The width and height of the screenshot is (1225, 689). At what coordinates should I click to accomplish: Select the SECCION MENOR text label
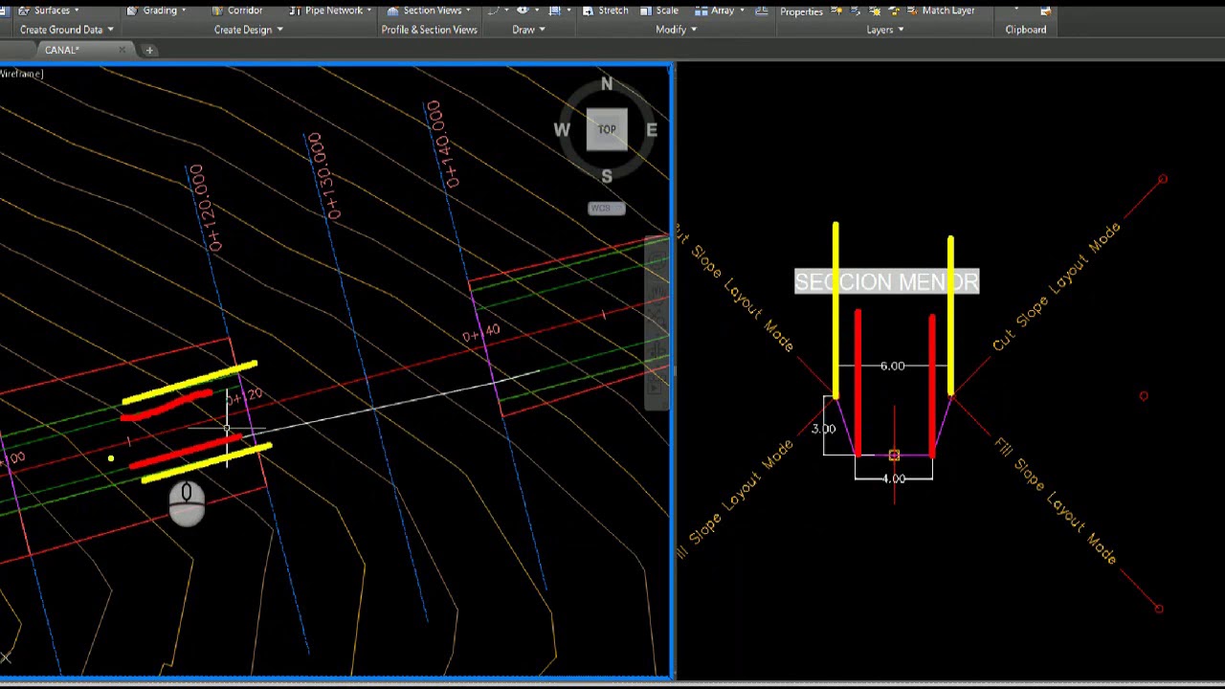coord(887,281)
